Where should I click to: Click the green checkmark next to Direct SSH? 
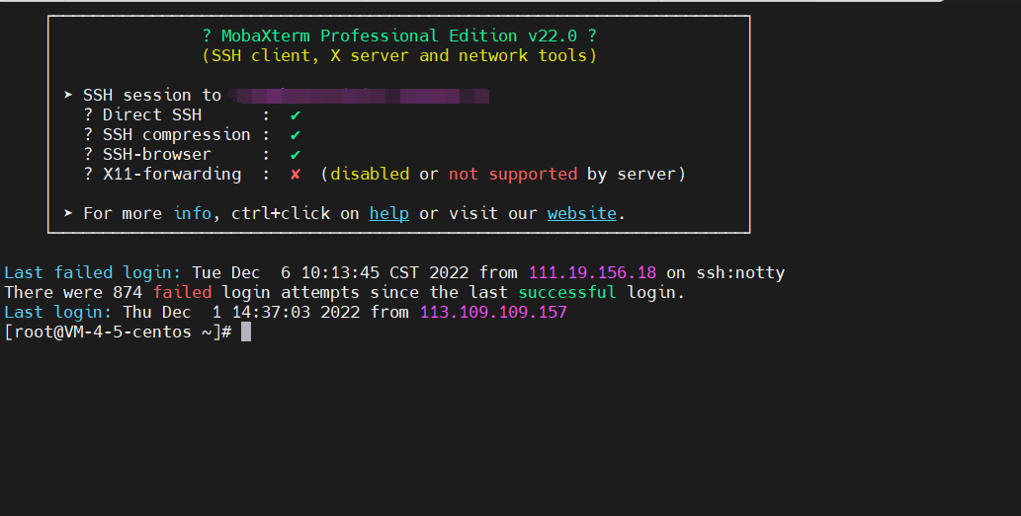pyautogui.click(x=295, y=115)
